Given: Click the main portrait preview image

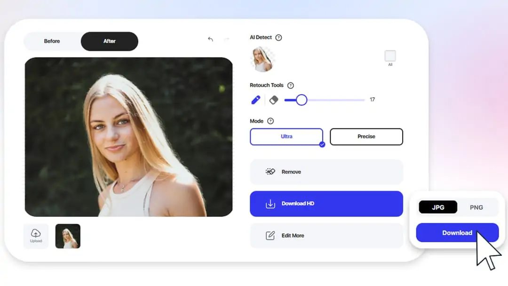Looking at the screenshot, I should pos(128,137).
